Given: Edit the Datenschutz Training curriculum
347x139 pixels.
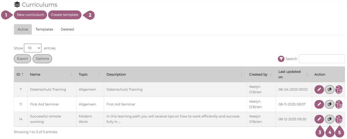Looking at the screenshot, I should pyautogui.click(x=319, y=90).
